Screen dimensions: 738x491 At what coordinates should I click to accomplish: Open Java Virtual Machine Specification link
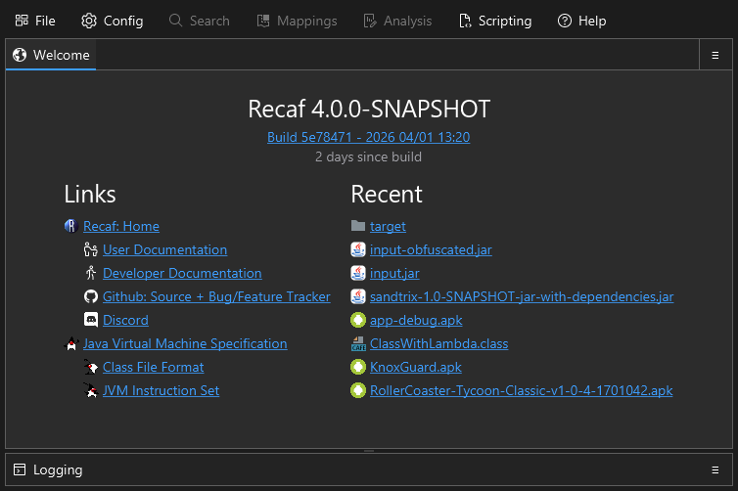click(x=185, y=343)
